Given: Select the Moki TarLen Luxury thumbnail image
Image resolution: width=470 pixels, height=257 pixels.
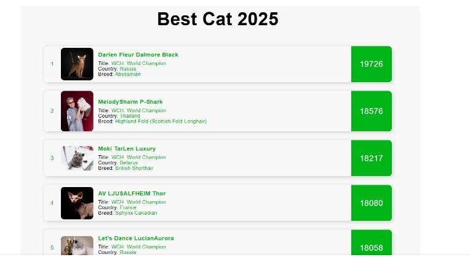Looking at the screenshot, I should pos(77,158).
